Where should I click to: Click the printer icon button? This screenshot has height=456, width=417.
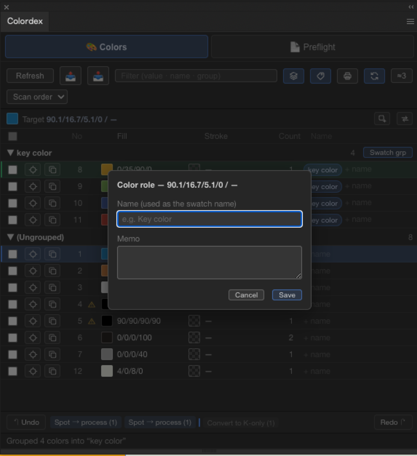(x=347, y=76)
